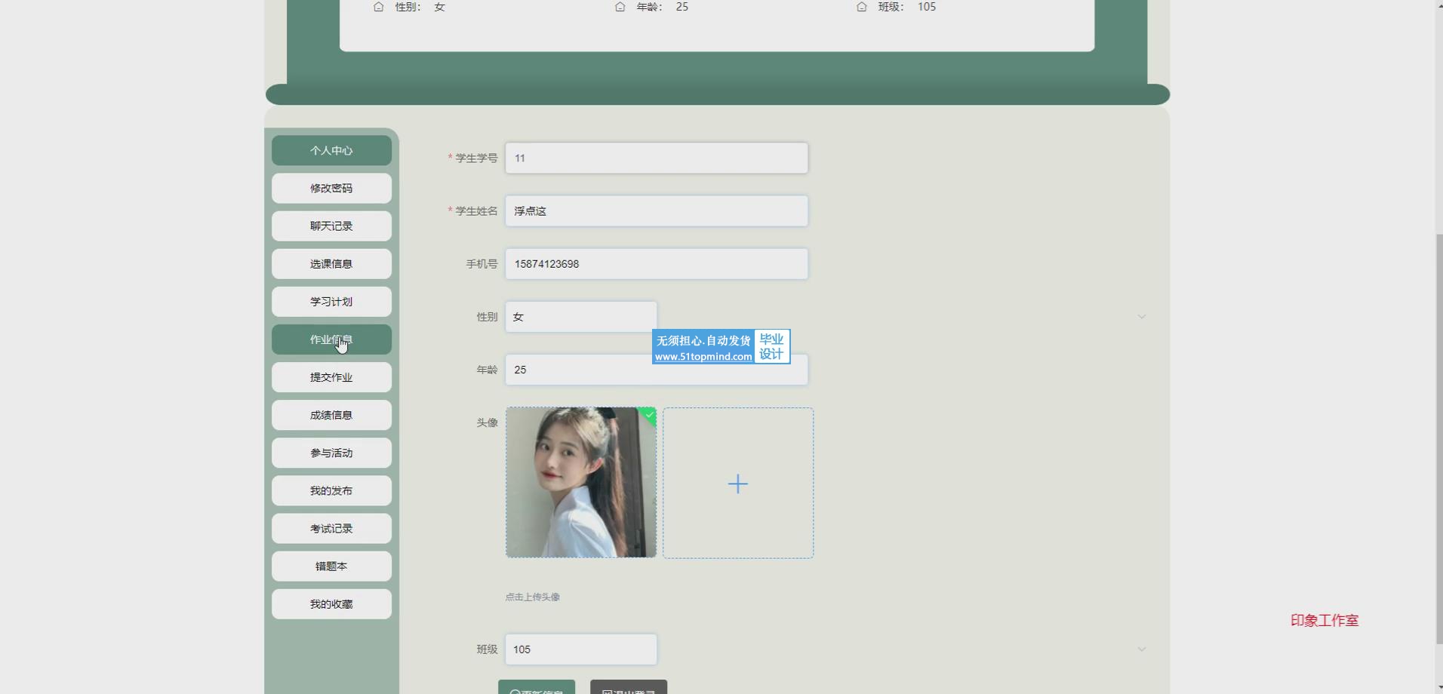This screenshot has height=694, width=1443.
Task: Open the 学习计划 menu item
Action: [x=331, y=302]
